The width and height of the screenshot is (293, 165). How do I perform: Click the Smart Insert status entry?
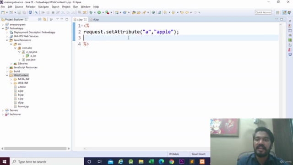pyautogui.click(x=198, y=154)
